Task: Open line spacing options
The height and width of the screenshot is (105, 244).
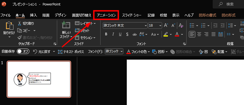Action: coord(232,25)
